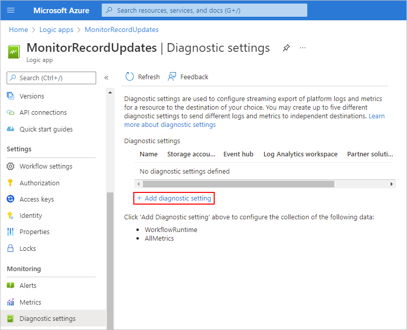The image size is (407, 330).
Task: Click the AllMetrics list item
Action: [159, 238]
